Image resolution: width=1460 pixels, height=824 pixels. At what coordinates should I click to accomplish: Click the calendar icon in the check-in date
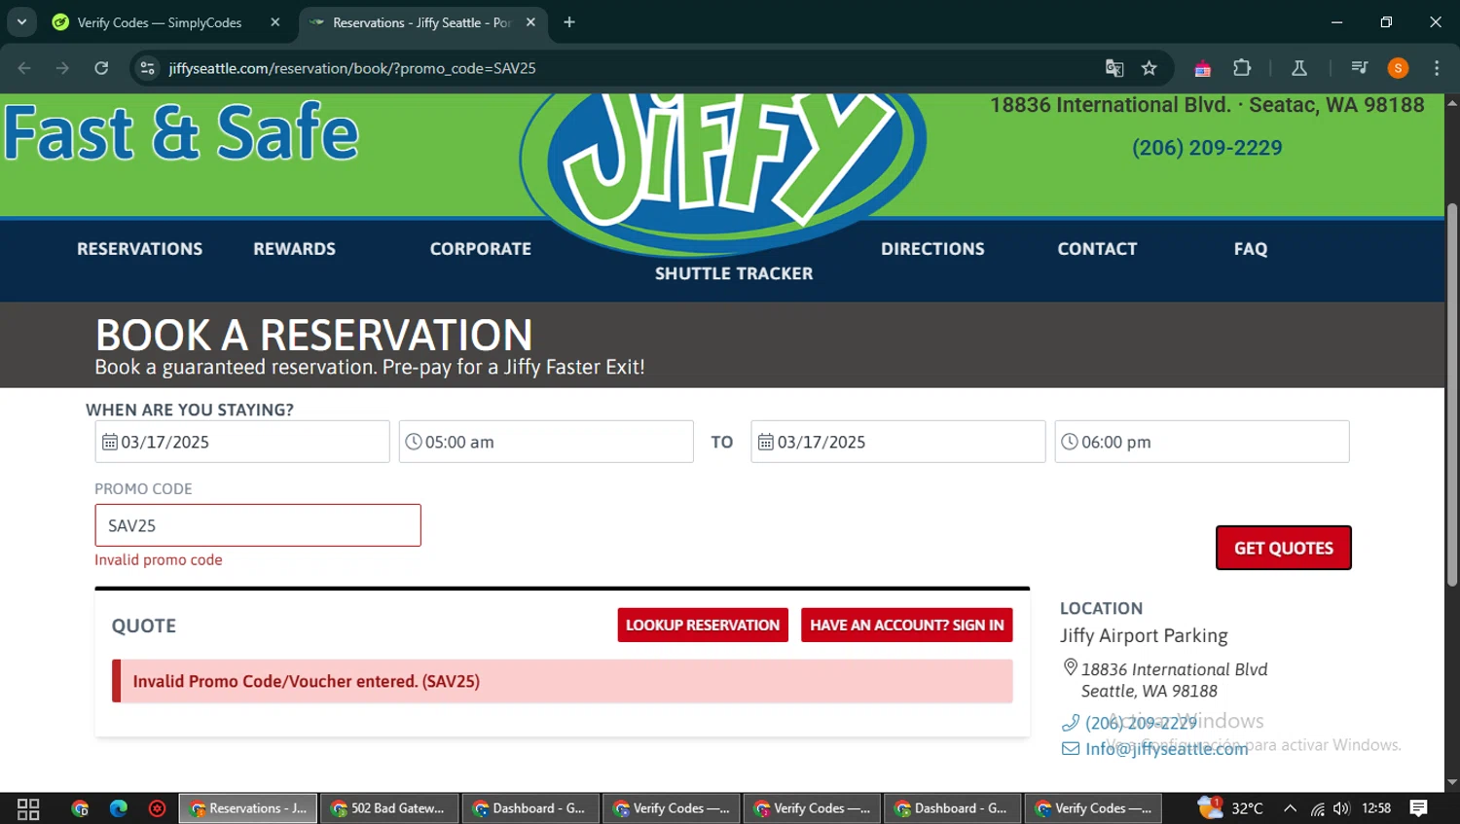point(110,442)
